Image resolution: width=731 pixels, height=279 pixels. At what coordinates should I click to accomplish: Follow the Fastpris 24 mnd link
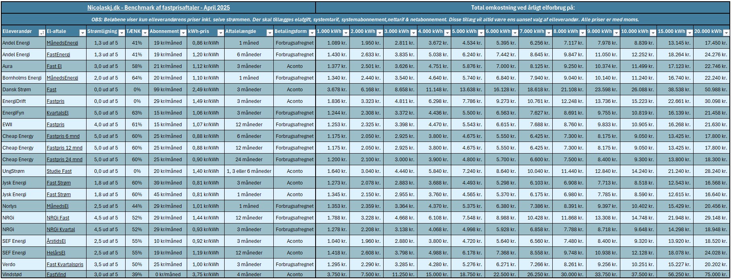coord(64,160)
